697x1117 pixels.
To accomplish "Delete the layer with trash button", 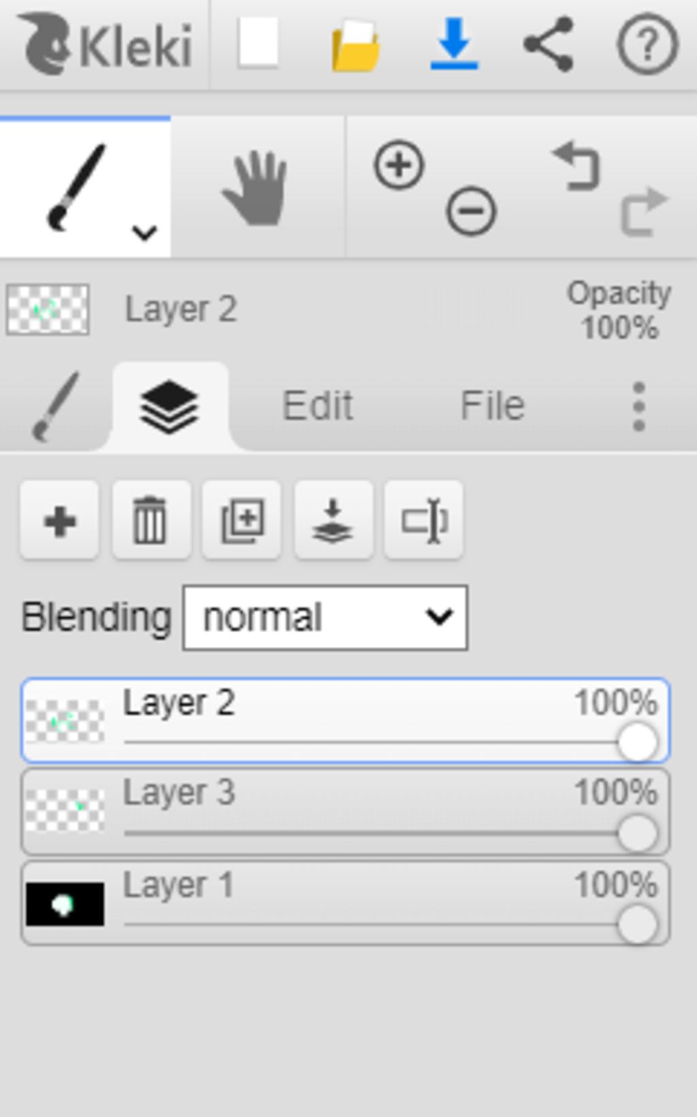I will click(x=150, y=520).
